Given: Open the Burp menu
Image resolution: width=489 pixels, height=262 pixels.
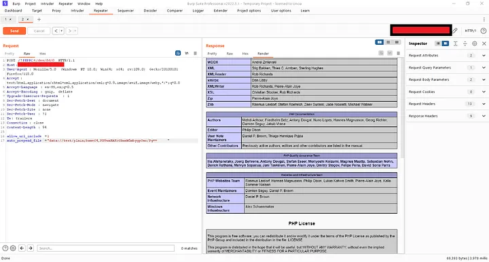Looking at the screenshot, I should click(x=16, y=4).
